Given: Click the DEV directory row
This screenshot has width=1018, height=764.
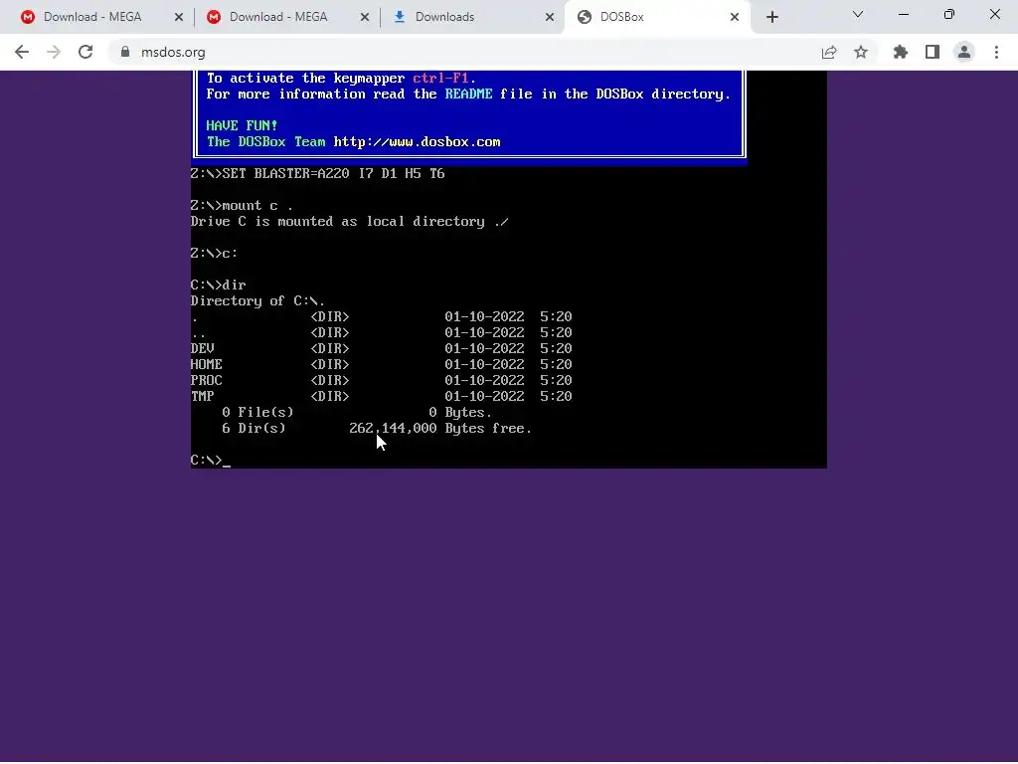Looking at the screenshot, I should 381,349.
